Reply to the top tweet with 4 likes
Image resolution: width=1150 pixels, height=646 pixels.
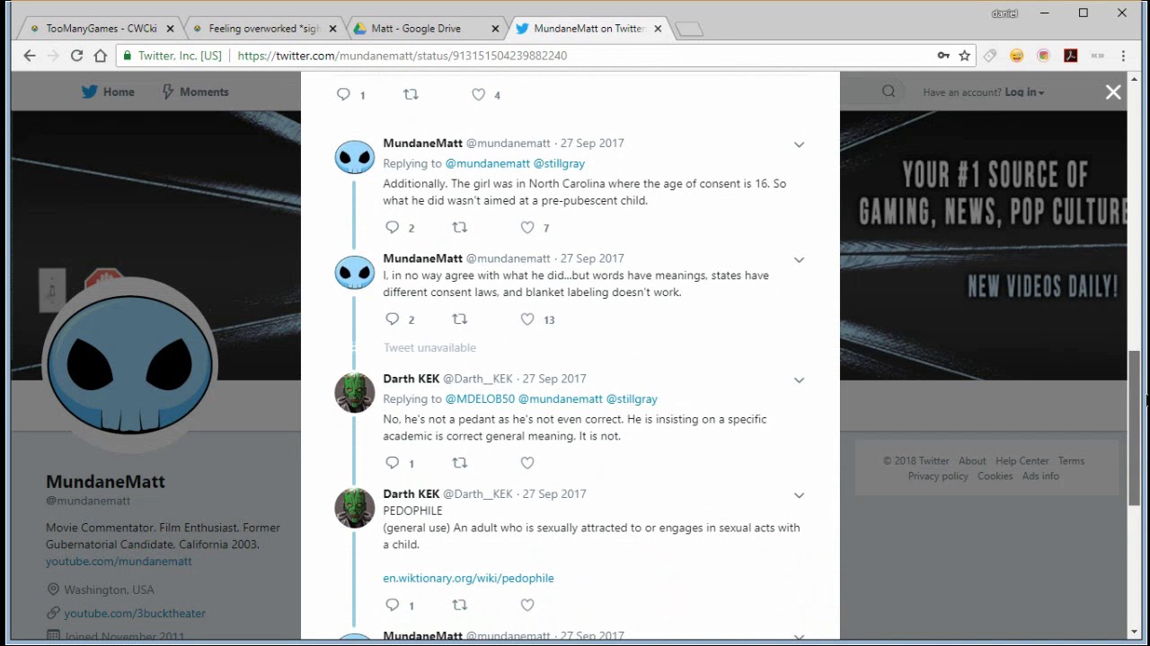click(x=343, y=94)
